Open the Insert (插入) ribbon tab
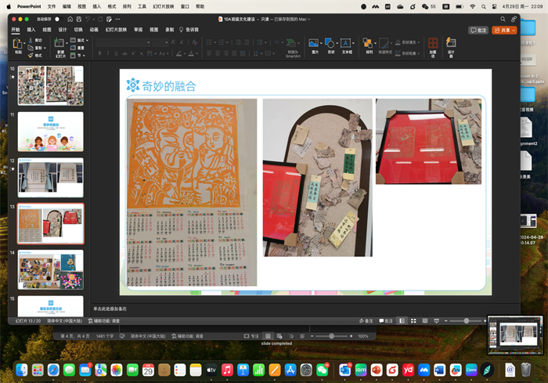 (x=31, y=30)
